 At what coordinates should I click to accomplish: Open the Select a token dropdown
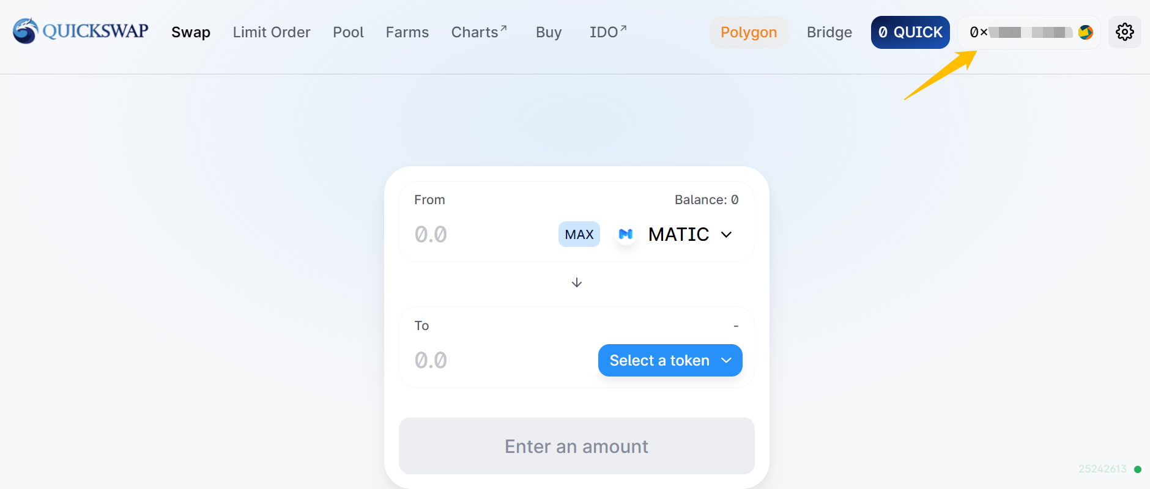tap(670, 361)
